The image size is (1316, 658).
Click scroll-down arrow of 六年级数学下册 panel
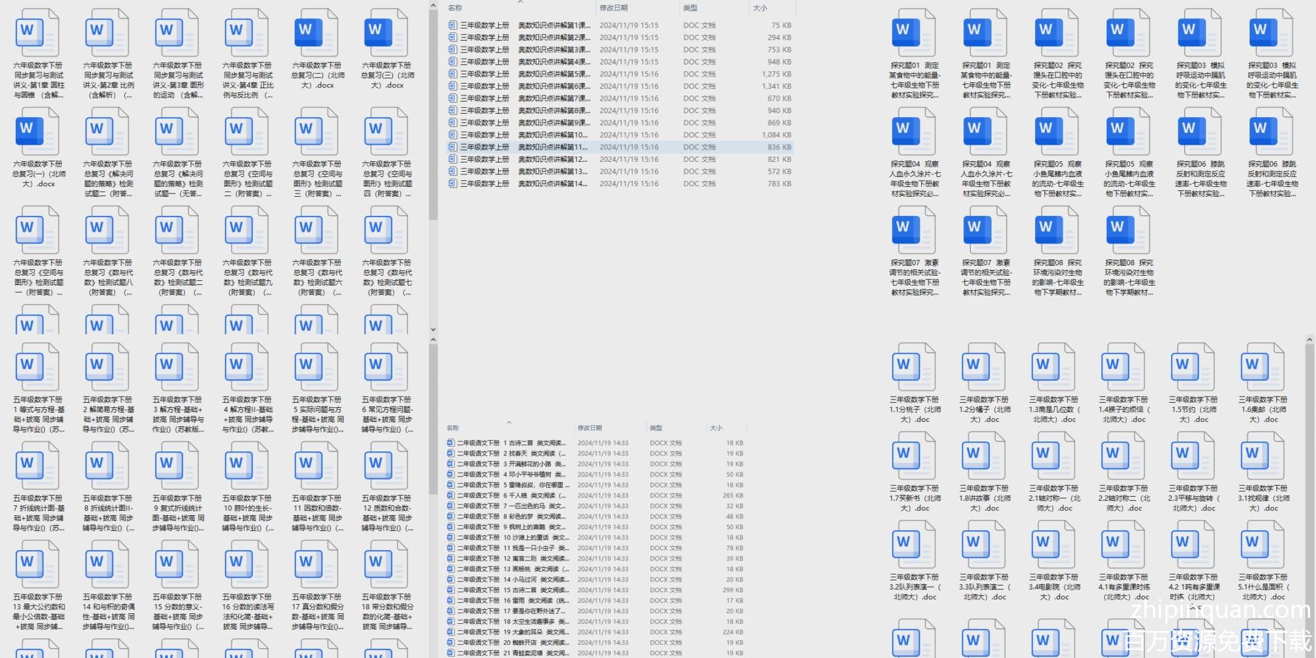pos(433,329)
